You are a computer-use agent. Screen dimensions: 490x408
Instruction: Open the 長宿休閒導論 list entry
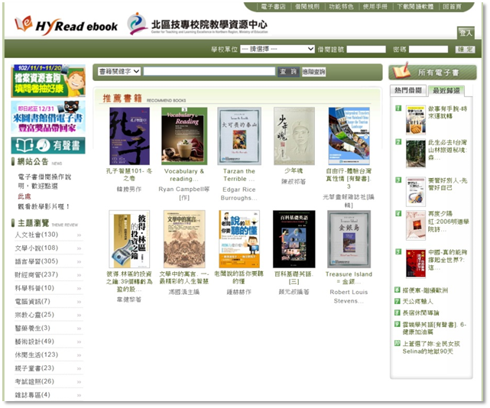[x=420, y=312]
